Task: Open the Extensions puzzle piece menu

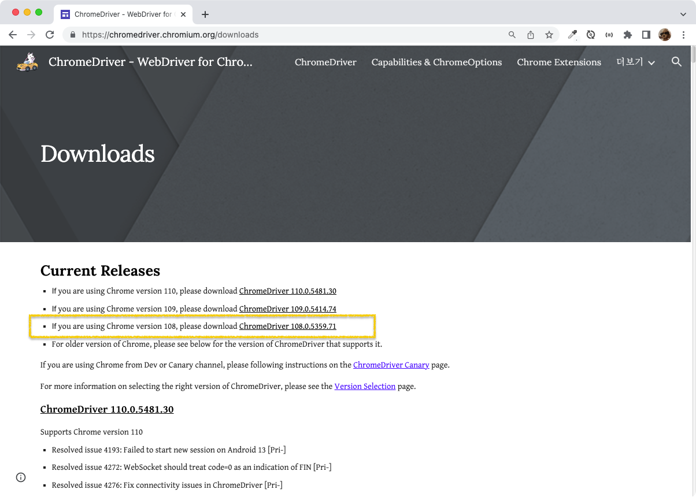Action: (628, 35)
